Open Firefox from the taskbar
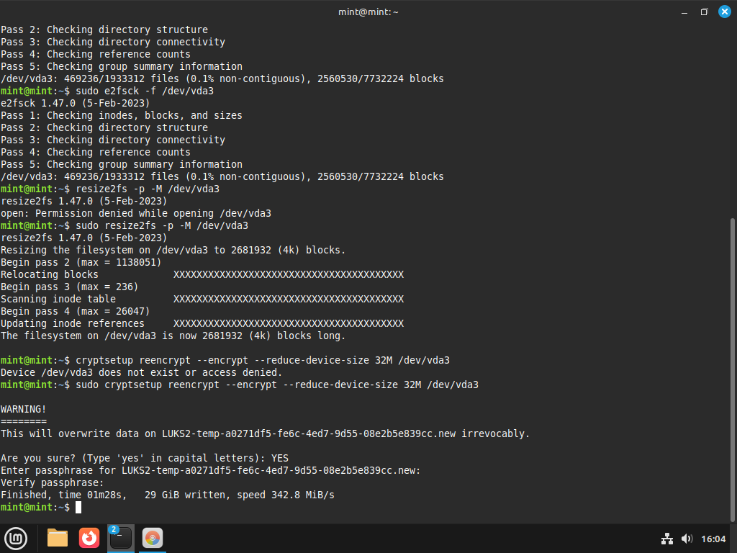Screen dimensions: 737x553 [x=89, y=538]
